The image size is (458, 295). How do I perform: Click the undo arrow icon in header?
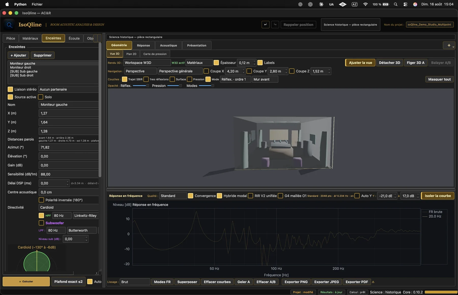coord(265,25)
